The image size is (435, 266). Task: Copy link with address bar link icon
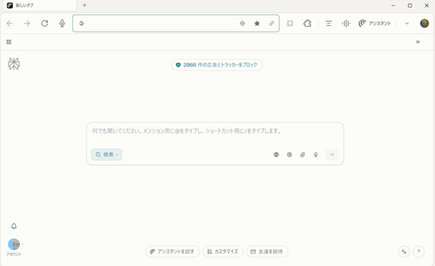pos(271,23)
